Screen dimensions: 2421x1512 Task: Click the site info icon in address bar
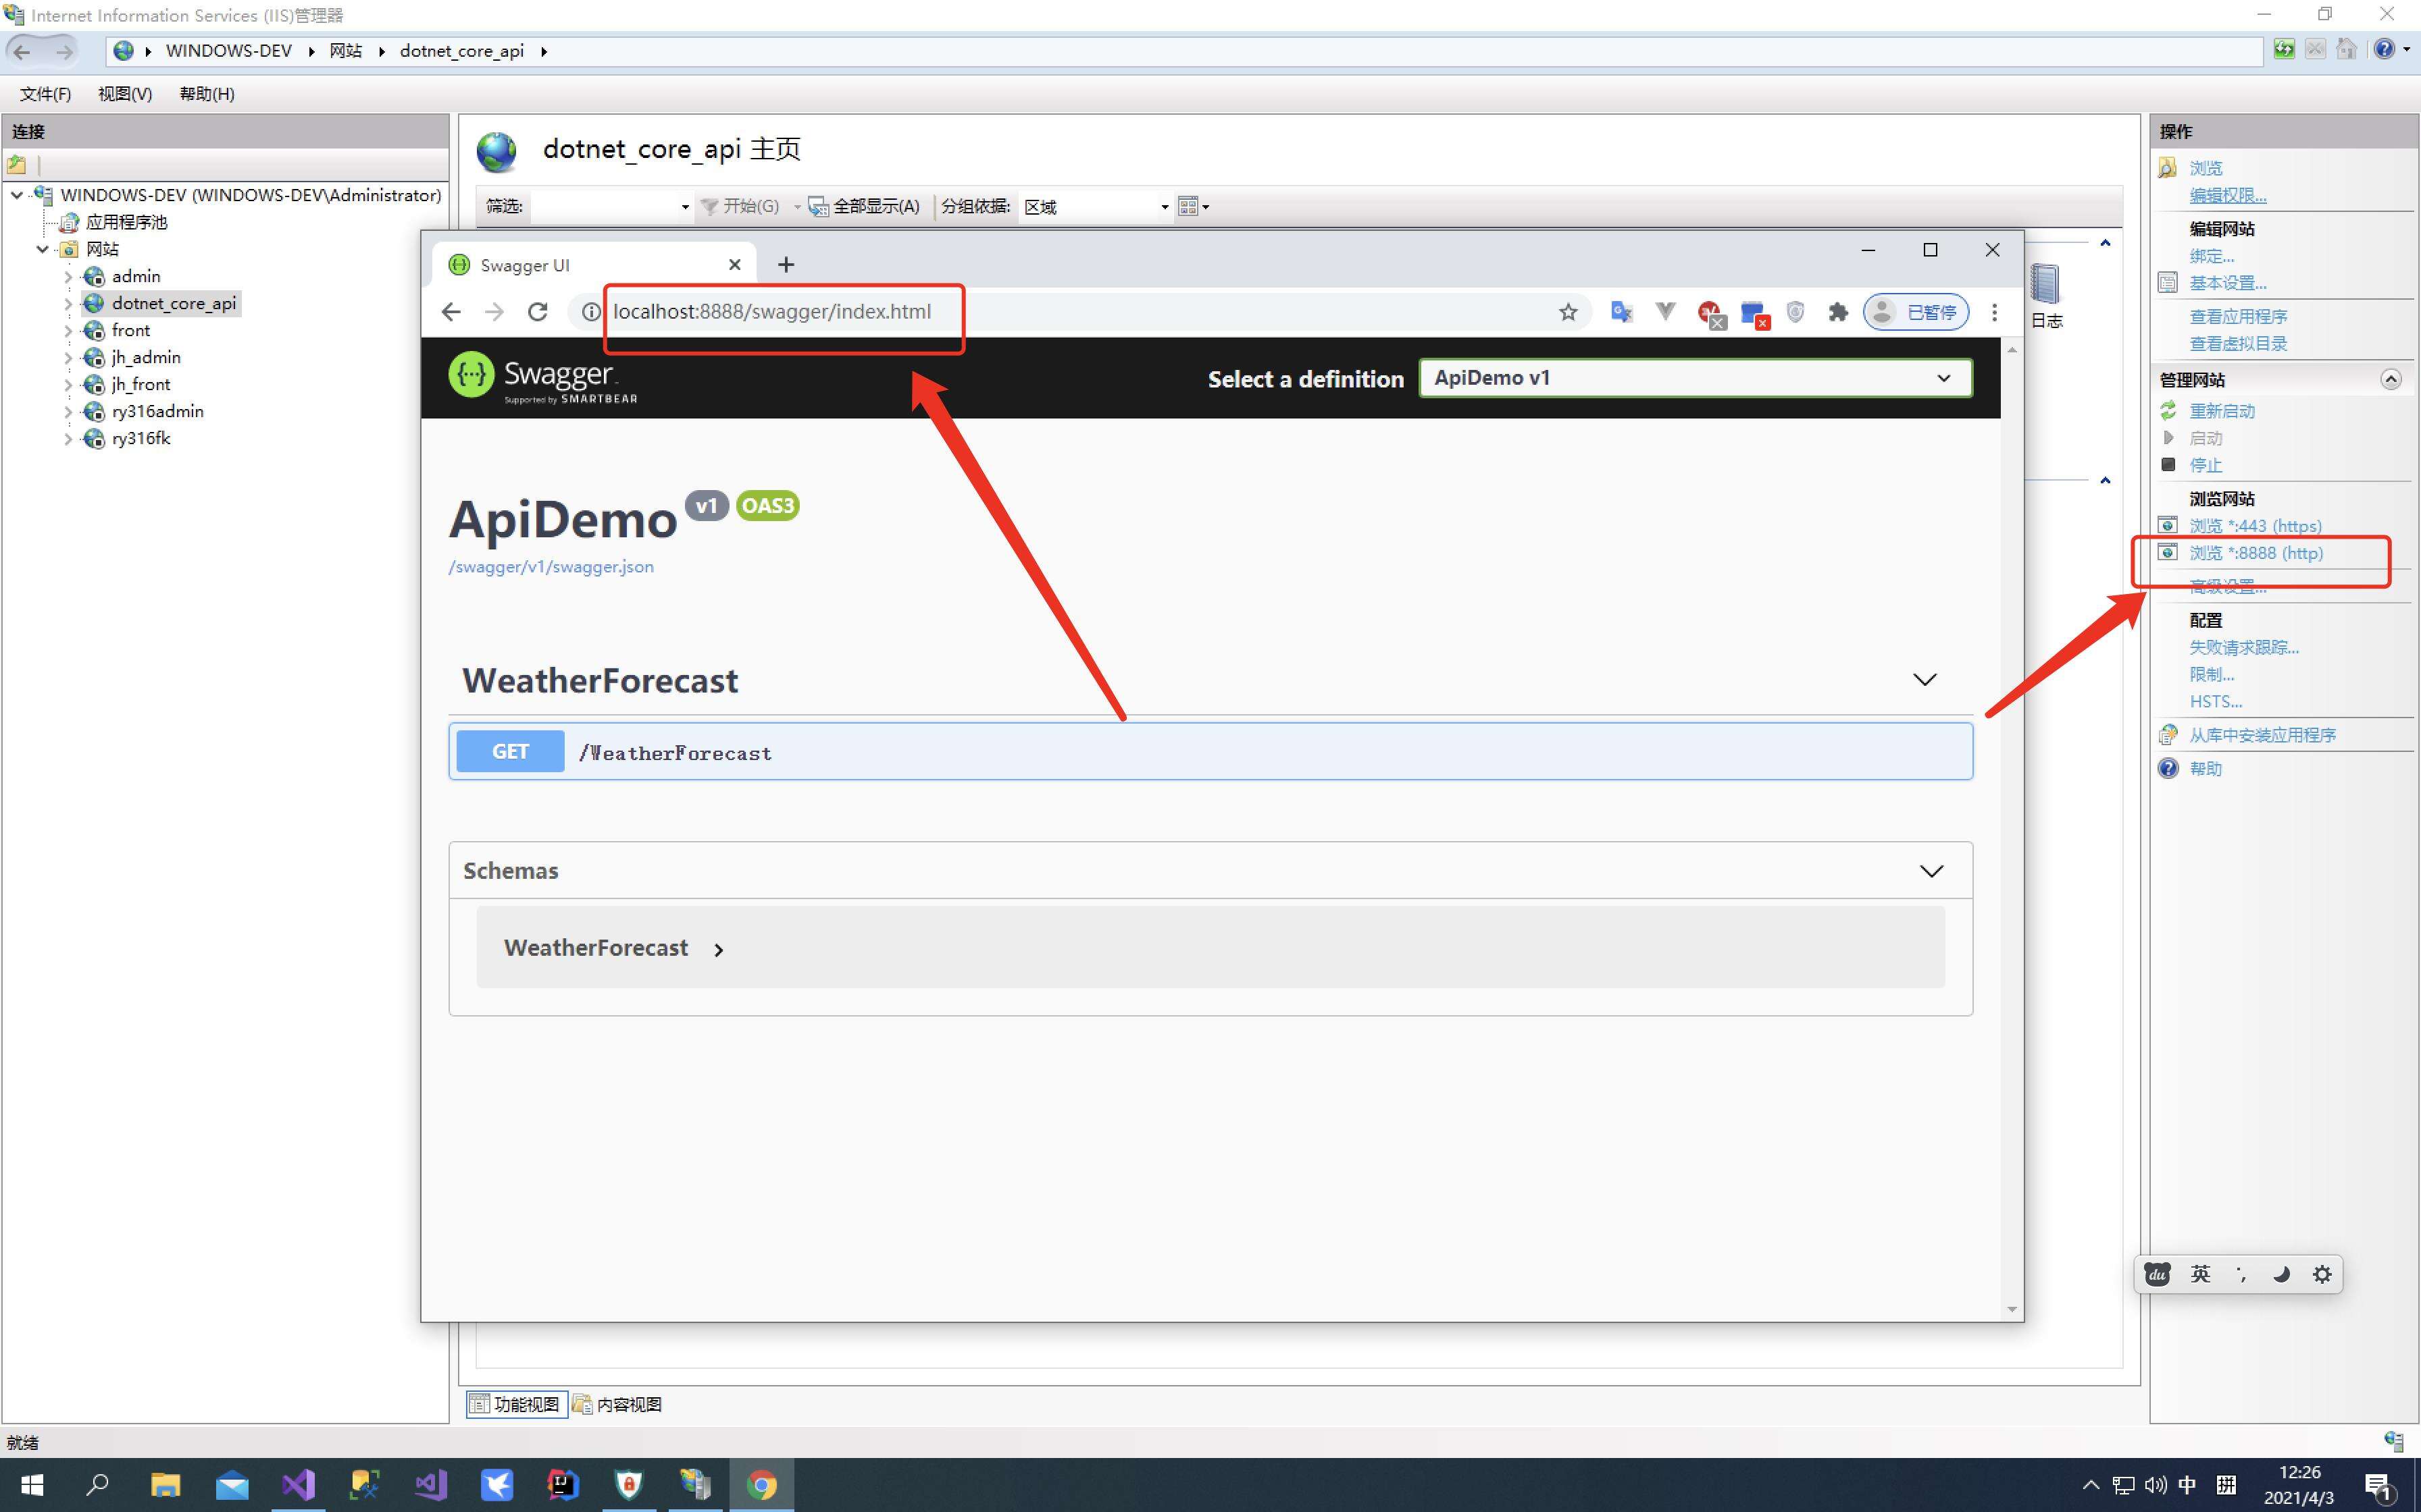click(591, 312)
